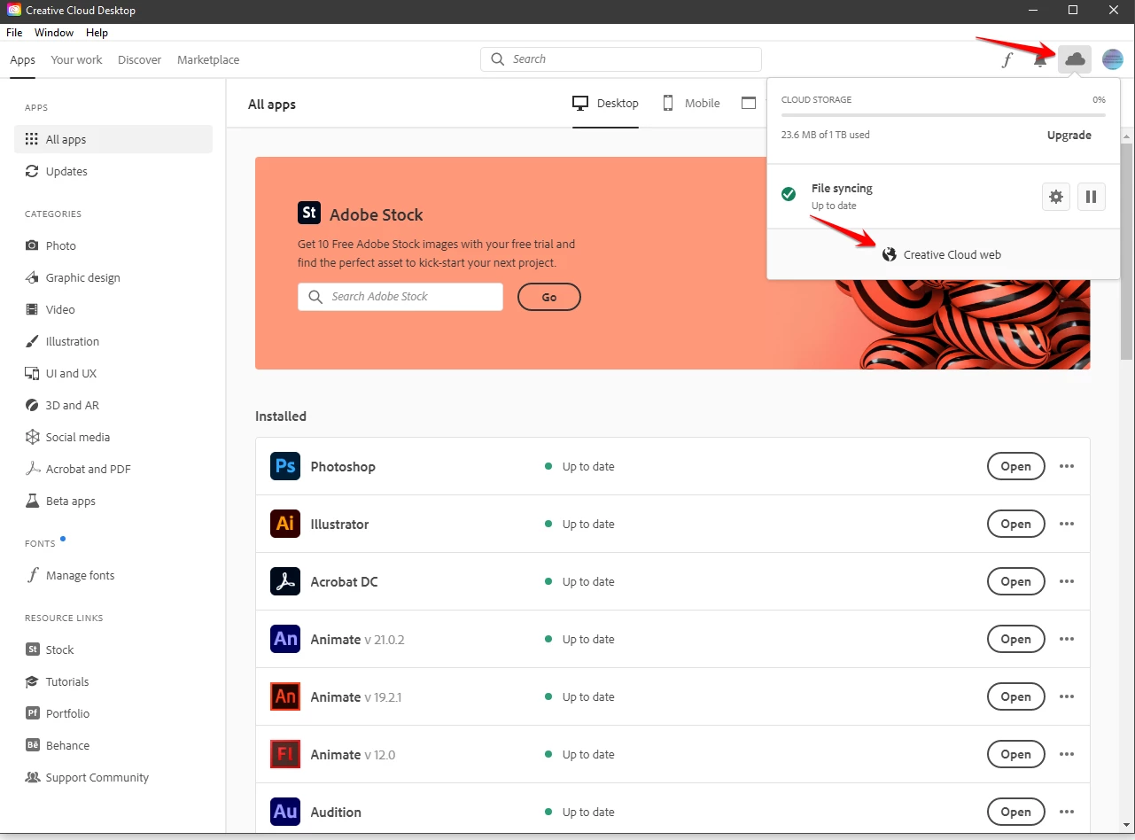
Task: Expand more actions for Animate v 19.2.1
Action: (x=1067, y=696)
